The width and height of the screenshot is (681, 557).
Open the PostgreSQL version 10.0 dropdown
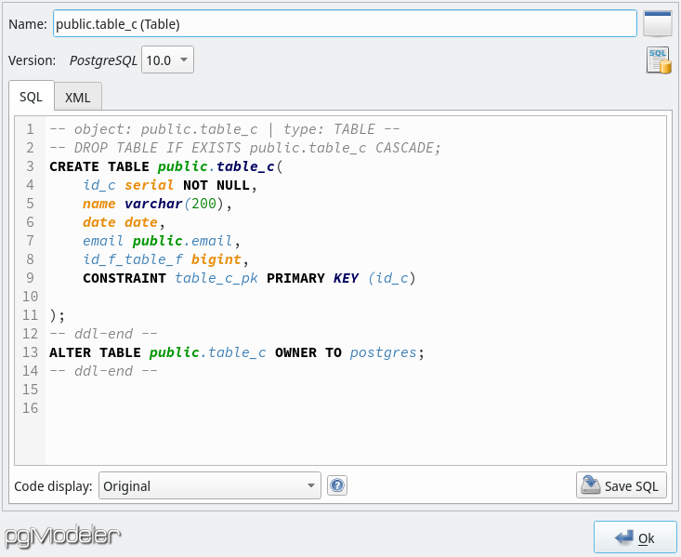167,60
